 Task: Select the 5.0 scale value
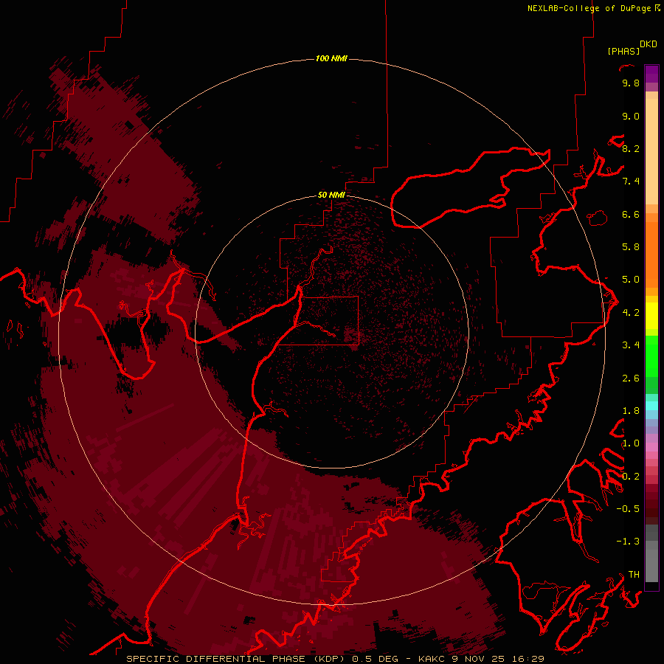tap(631, 280)
